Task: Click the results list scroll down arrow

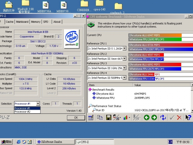Action: [x=192, y=110]
